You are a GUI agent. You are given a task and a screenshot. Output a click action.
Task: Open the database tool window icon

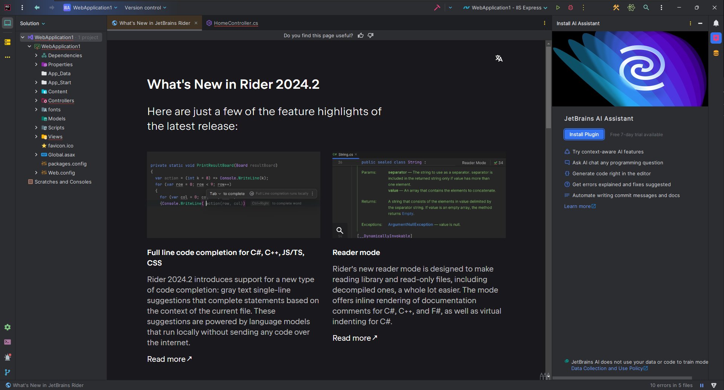716,53
